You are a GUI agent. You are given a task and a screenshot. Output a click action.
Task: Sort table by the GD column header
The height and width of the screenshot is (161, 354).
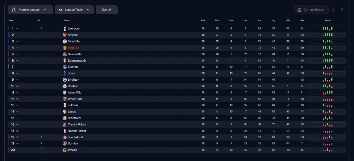288,20
